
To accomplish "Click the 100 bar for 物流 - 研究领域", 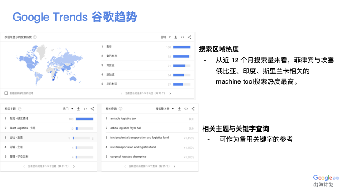I will point(85,119).
